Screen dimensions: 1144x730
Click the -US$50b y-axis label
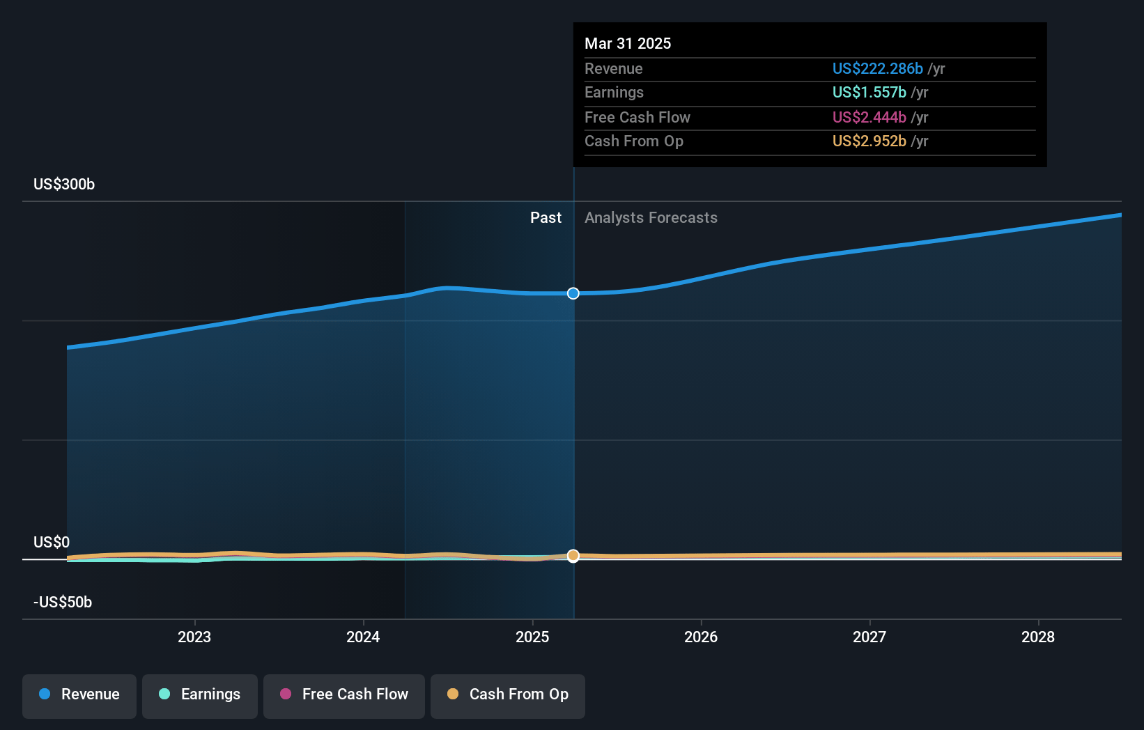coord(63,602)
